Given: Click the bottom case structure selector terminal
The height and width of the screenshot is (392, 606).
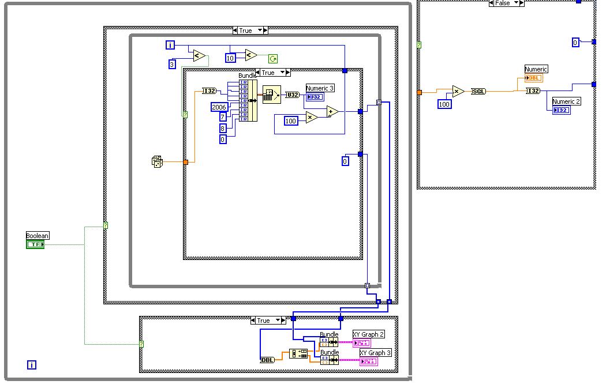Looking at the screenshot, I should click(x=141, y=344).
